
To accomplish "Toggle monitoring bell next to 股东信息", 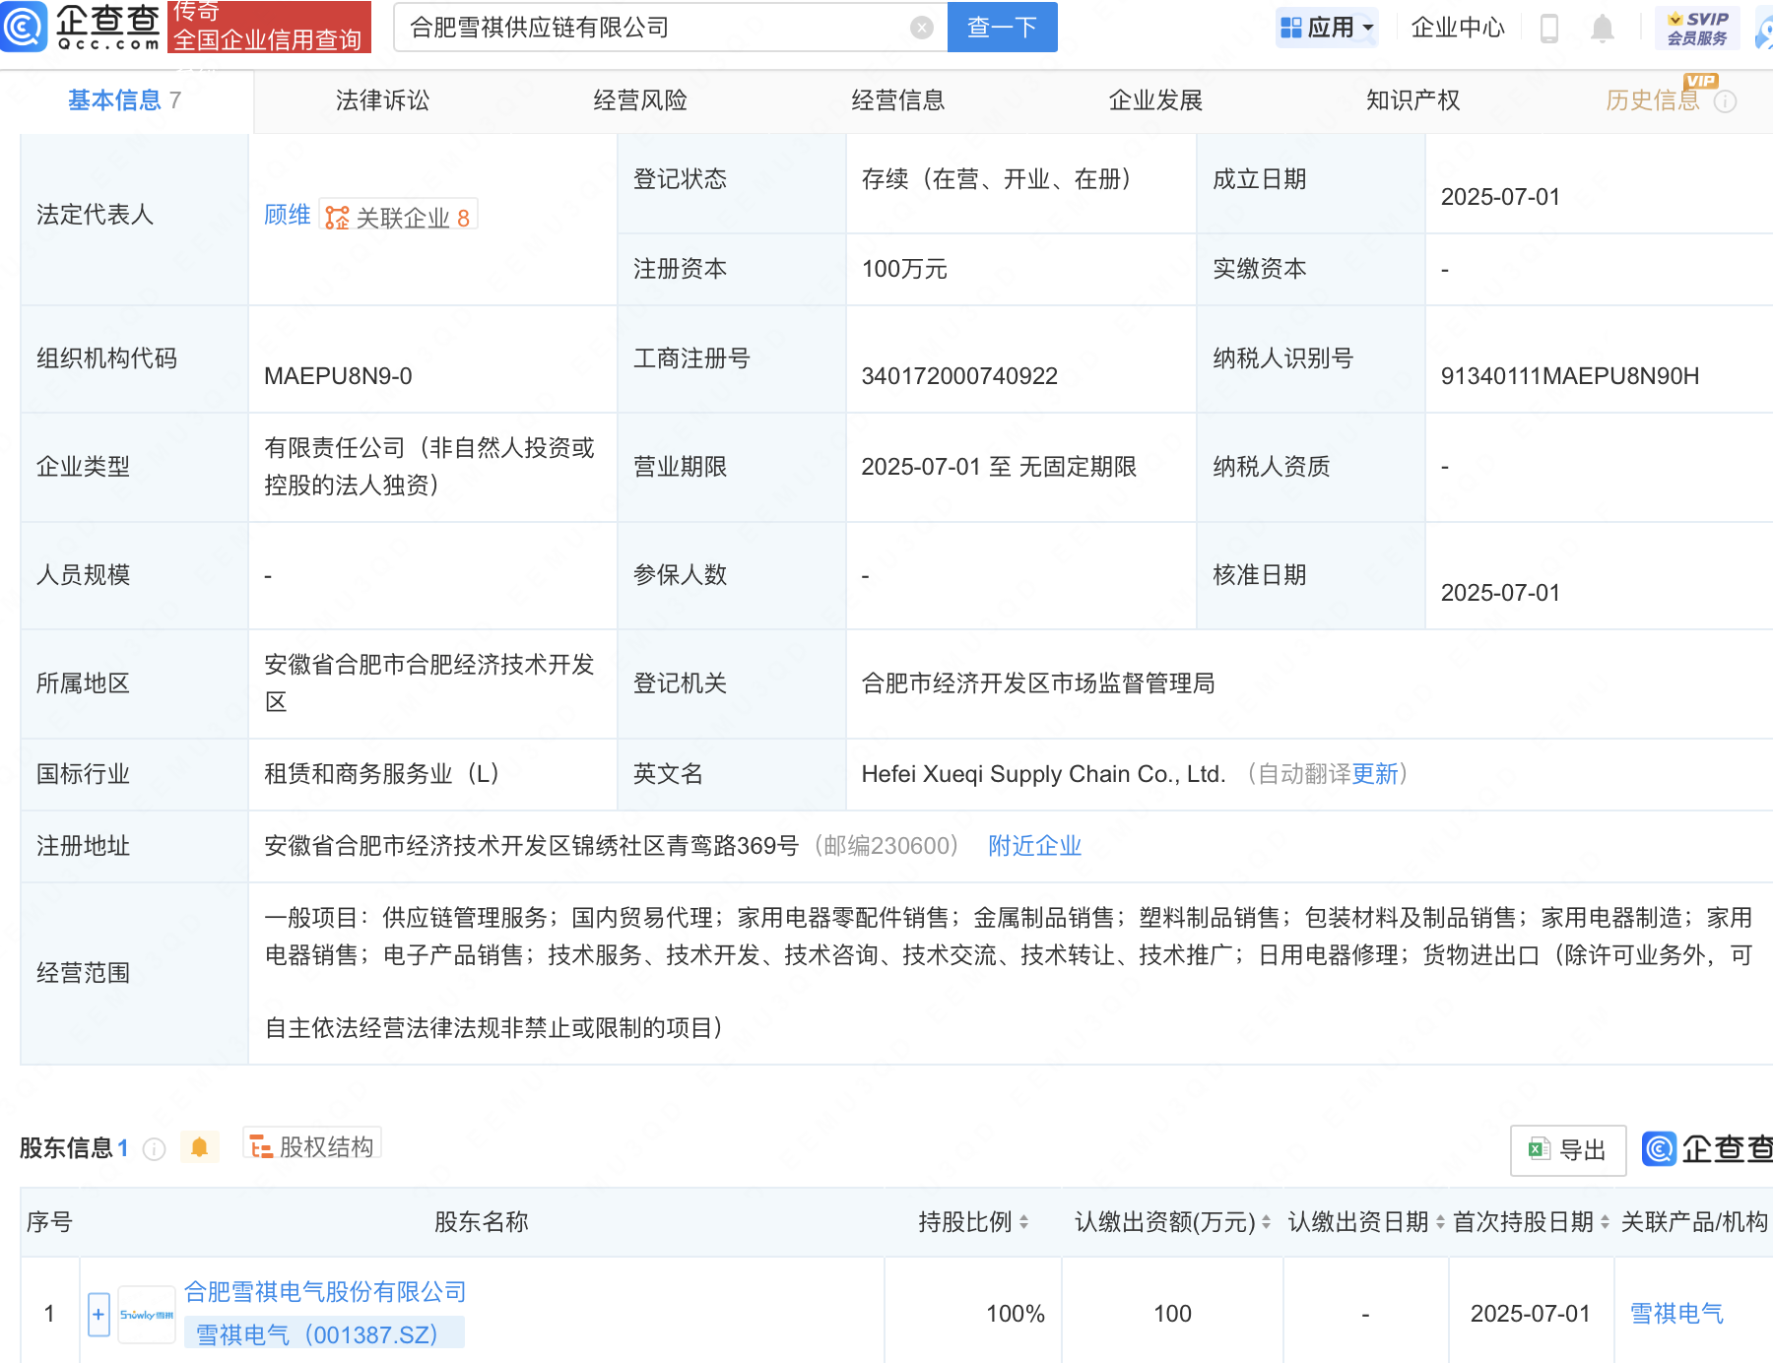I will coord(200,1146).
